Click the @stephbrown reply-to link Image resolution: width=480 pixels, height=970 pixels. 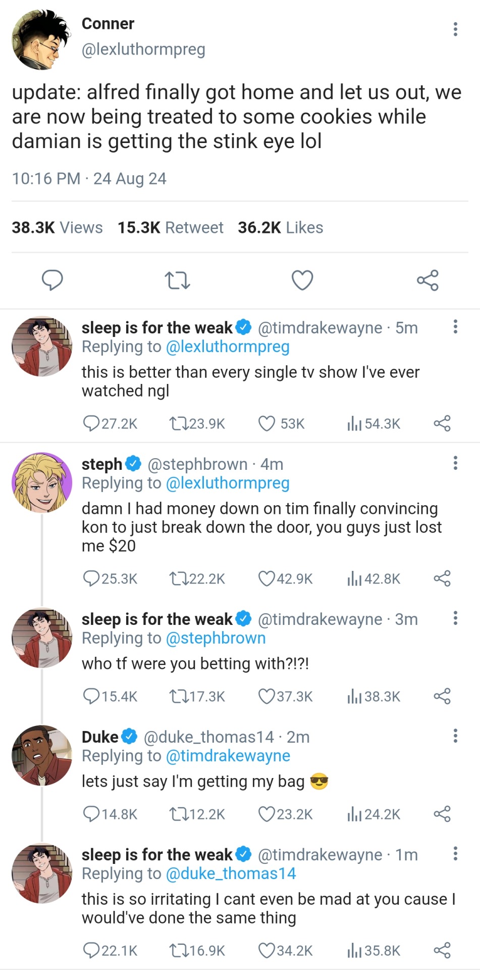[x=216, y=638]
